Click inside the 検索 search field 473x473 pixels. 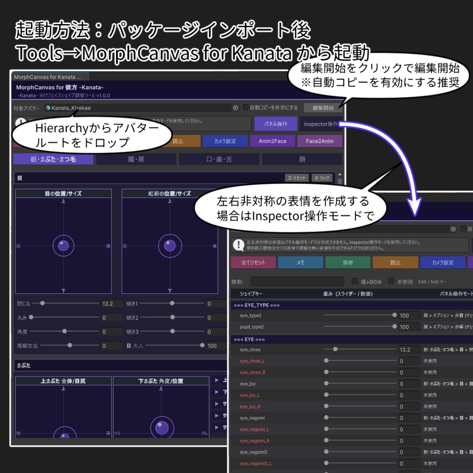coord(298,281)
